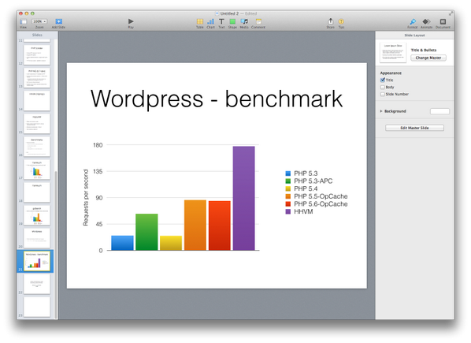Select slide 18 thumbnail in navigator
The height and width of the screenshot is (343, 471).
point(37,192)
